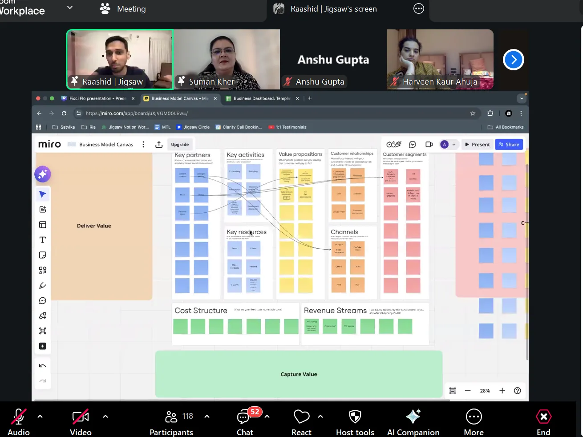This screenshot has width=583, height=437.
Task: Expand participants options arrow
Action: 207,417
